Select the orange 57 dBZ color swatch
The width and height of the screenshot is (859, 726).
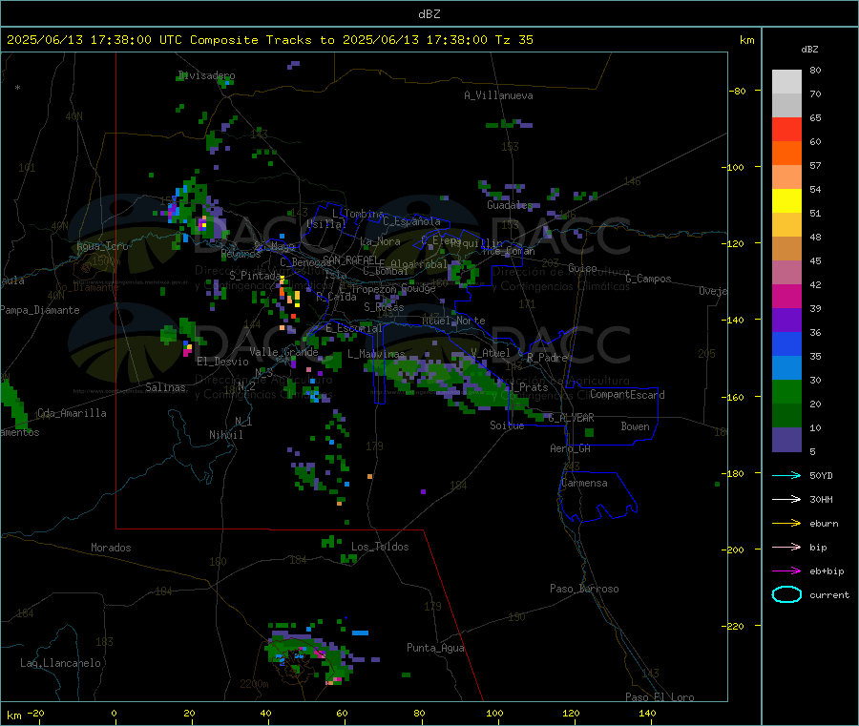[x=786, y=154]
